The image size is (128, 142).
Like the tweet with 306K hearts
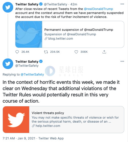(x=76, y=52)
